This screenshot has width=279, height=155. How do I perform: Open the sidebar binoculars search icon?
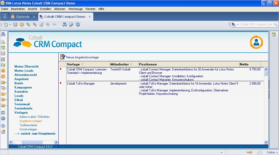click(3, 34)
